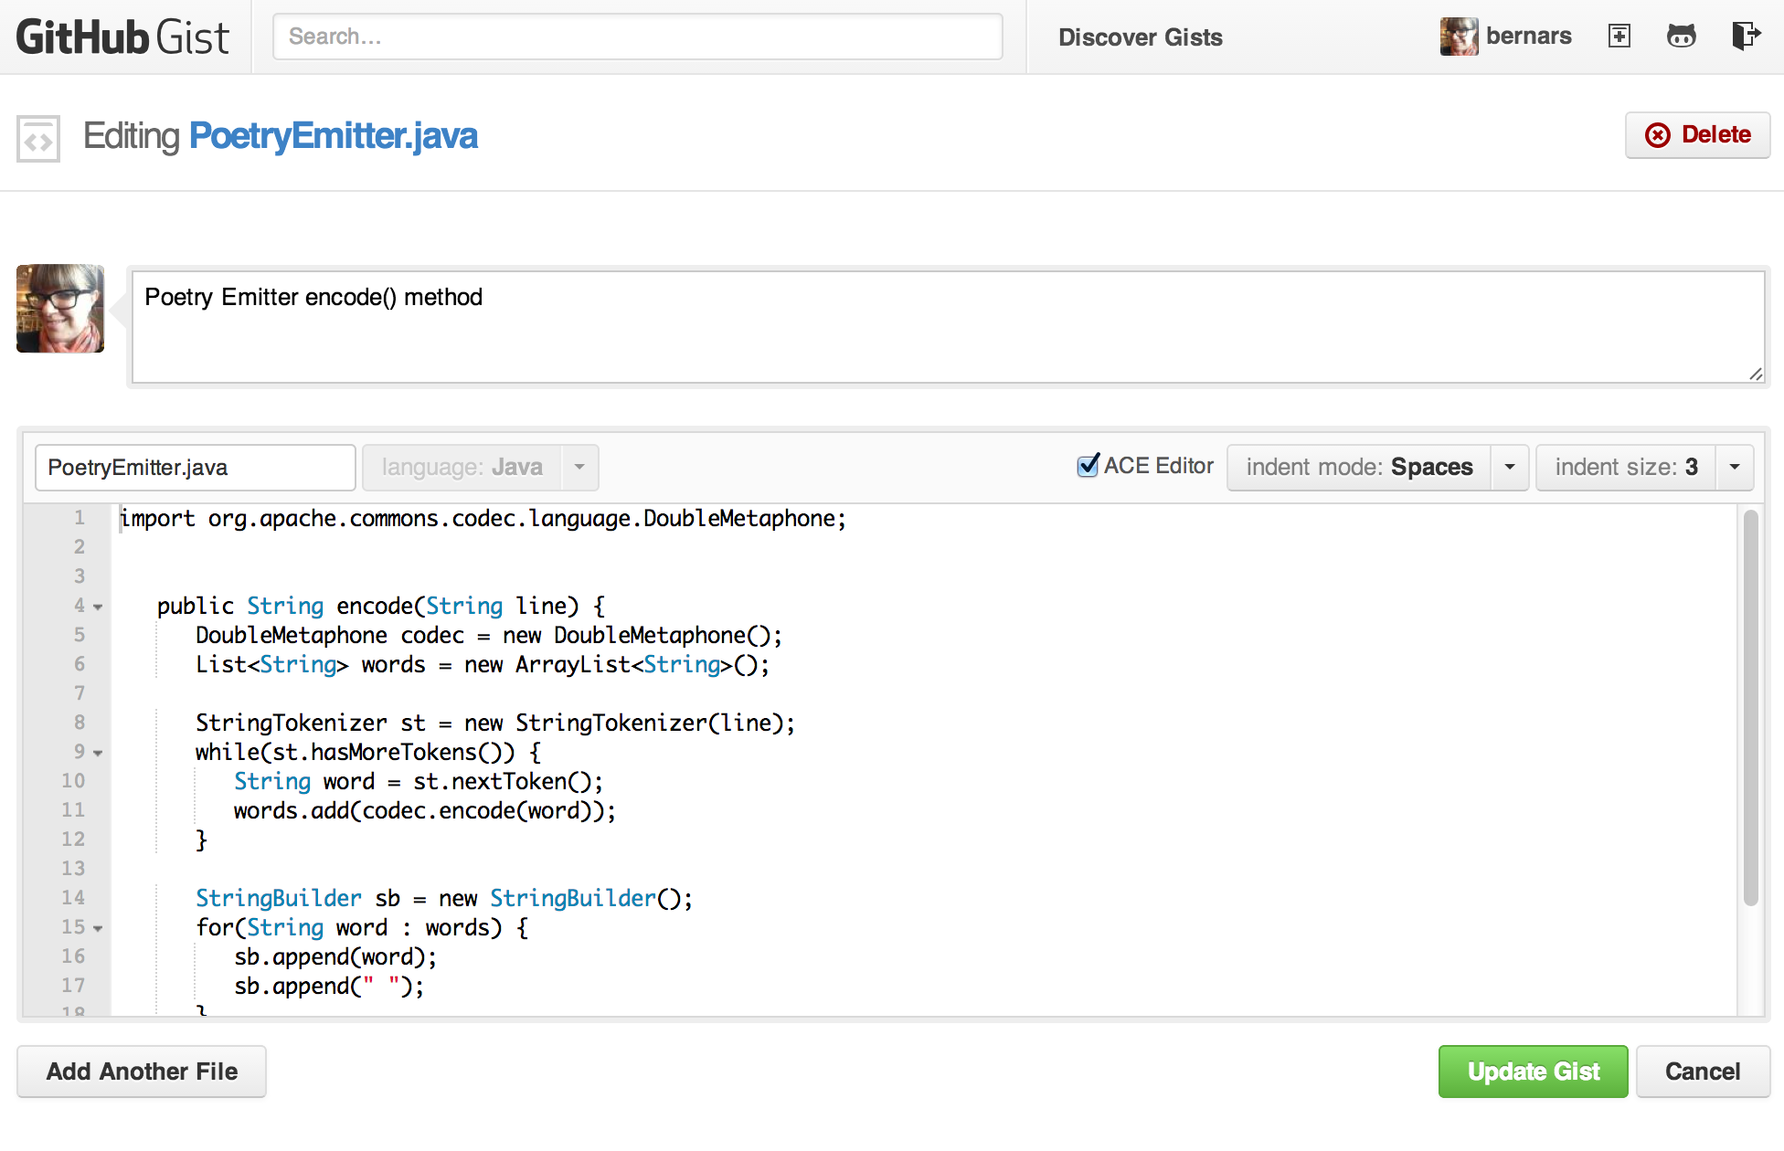Open the bernars username menu item

[x=1528, y=37]
